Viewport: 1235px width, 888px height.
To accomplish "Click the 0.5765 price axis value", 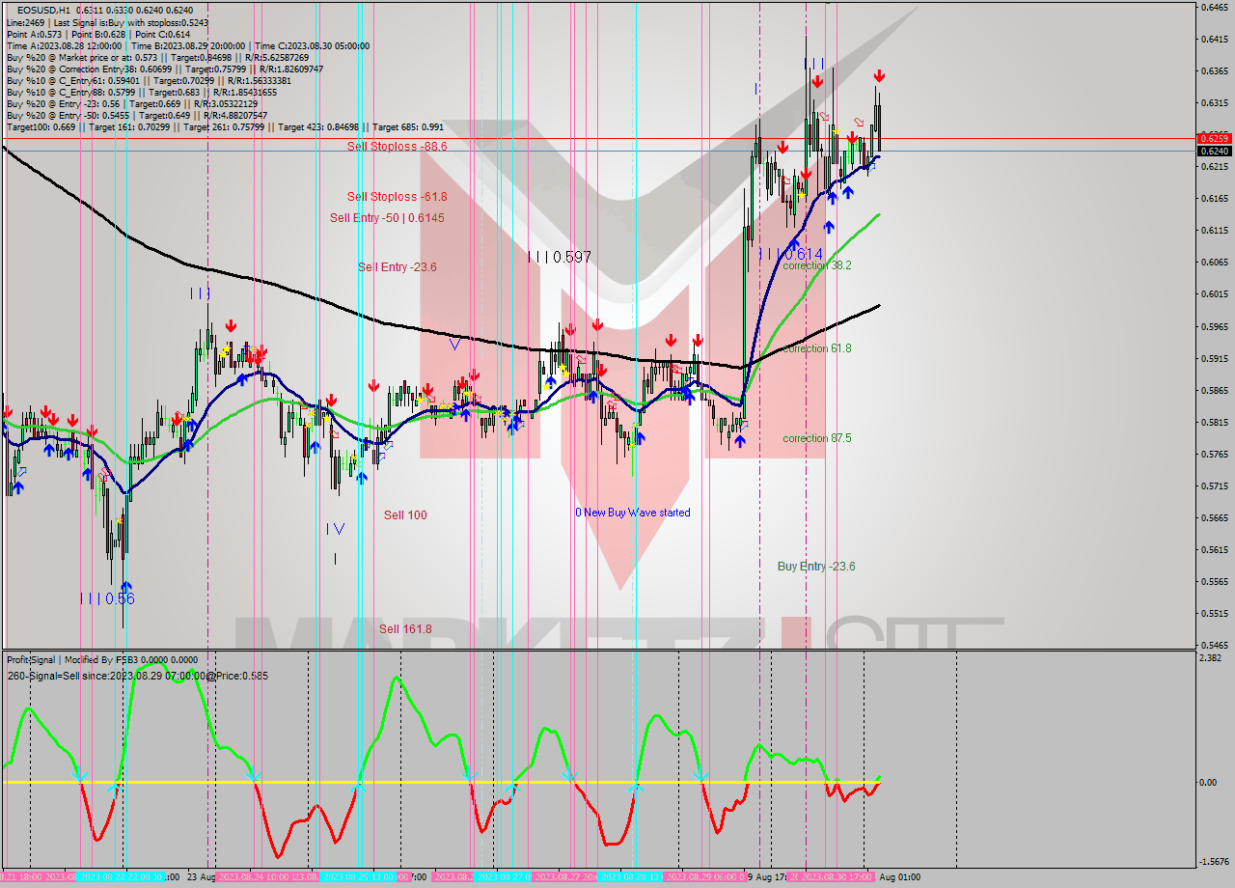I will 1215,454.
